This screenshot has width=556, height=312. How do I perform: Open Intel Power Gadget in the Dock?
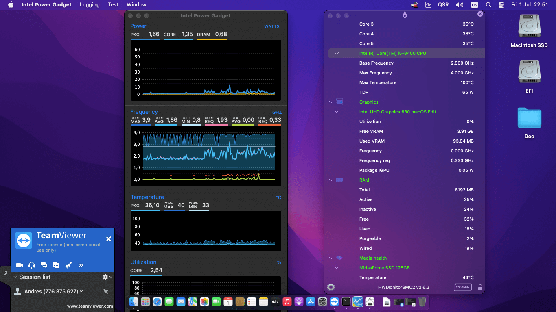click(x=358, y=301)
